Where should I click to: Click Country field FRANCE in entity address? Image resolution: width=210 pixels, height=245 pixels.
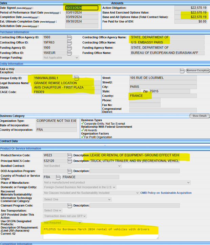click(x=163, y=96)
